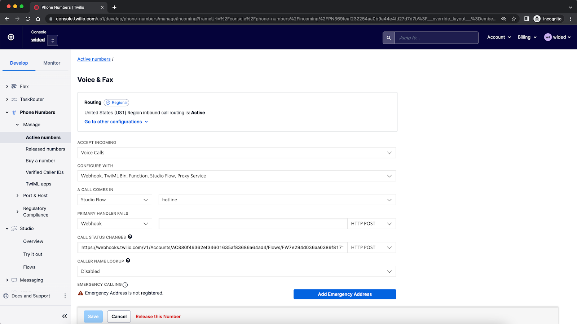
Task: Click the TaskRouter shuffle icon
Action: (14, 100)
